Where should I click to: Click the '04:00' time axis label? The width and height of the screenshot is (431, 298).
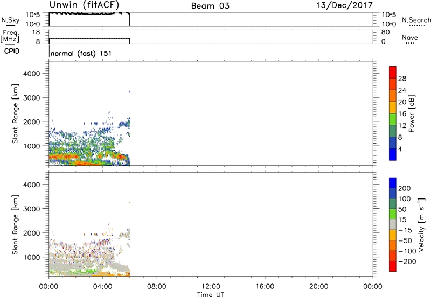[x=103, y=287]
